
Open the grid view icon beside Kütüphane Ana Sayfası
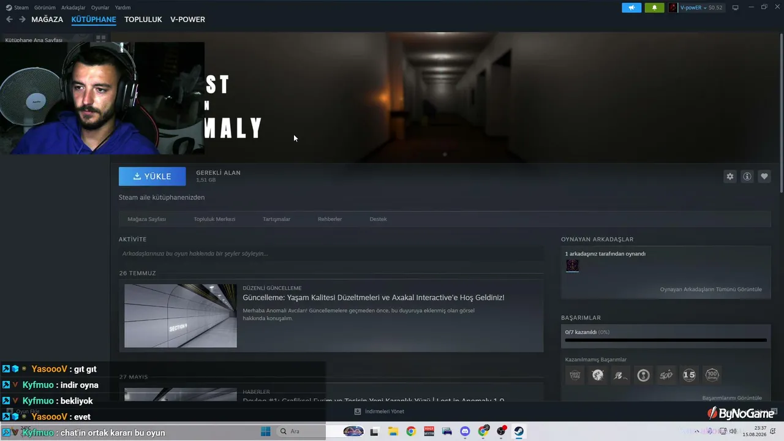click(x=101, y=38)
